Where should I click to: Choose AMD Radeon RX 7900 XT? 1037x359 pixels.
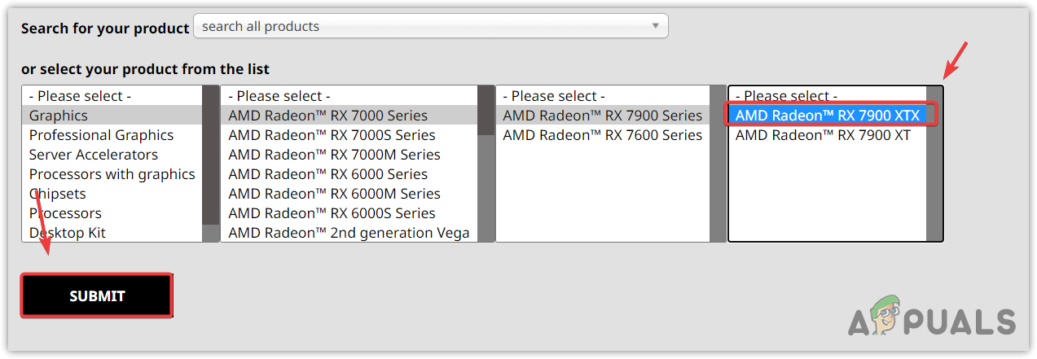click(823, 135)
